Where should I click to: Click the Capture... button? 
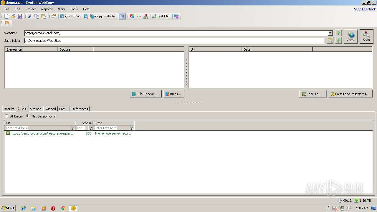click(313, 94)
